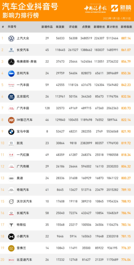Select the orange IM智己汽车 logo

coord(11,120)
